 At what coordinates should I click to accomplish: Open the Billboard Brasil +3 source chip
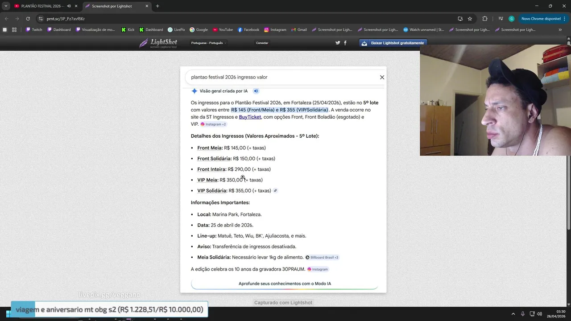tap(322, 257)
